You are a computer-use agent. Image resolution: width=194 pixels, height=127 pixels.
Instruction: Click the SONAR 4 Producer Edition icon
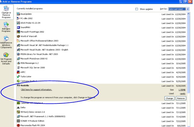[x=18, y=121]
